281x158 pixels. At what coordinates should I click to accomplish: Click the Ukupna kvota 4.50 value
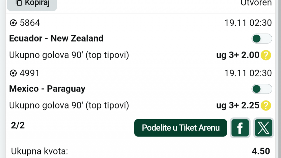tap(261, 151)
